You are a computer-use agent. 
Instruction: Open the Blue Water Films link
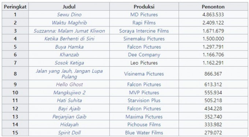(144, 133)
